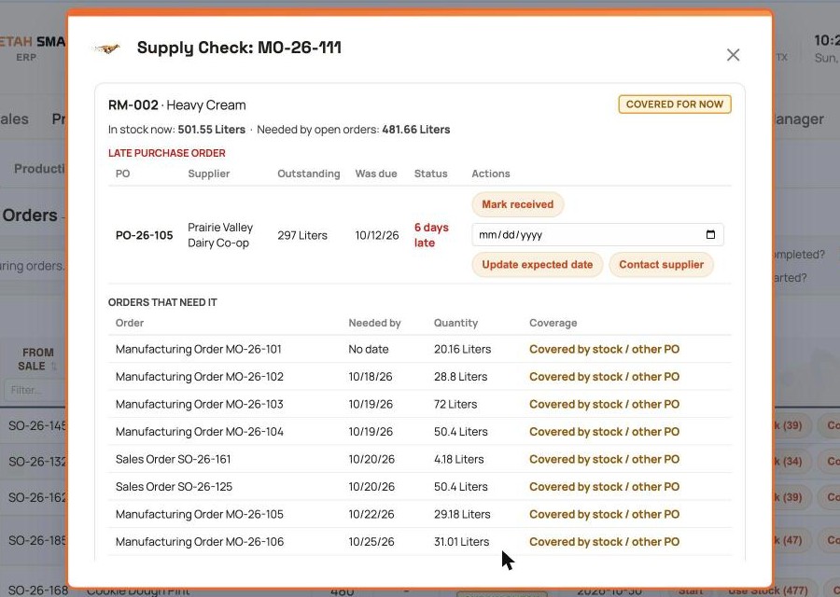Image resolution: width=840 pixels, height=597 pixels.
Task: Select PO-26-105 purchase order number
Action: (x=144, y=235)
